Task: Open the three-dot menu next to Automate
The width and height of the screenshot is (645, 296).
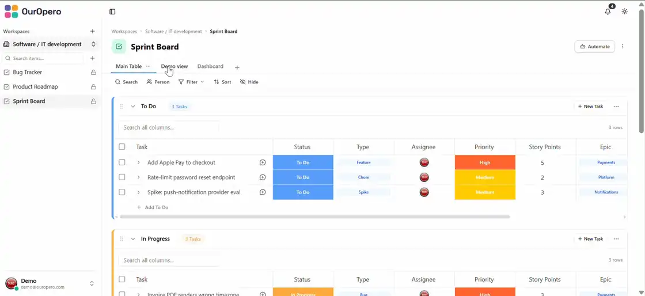Action: pyautogui.click(x=623, y=47)
